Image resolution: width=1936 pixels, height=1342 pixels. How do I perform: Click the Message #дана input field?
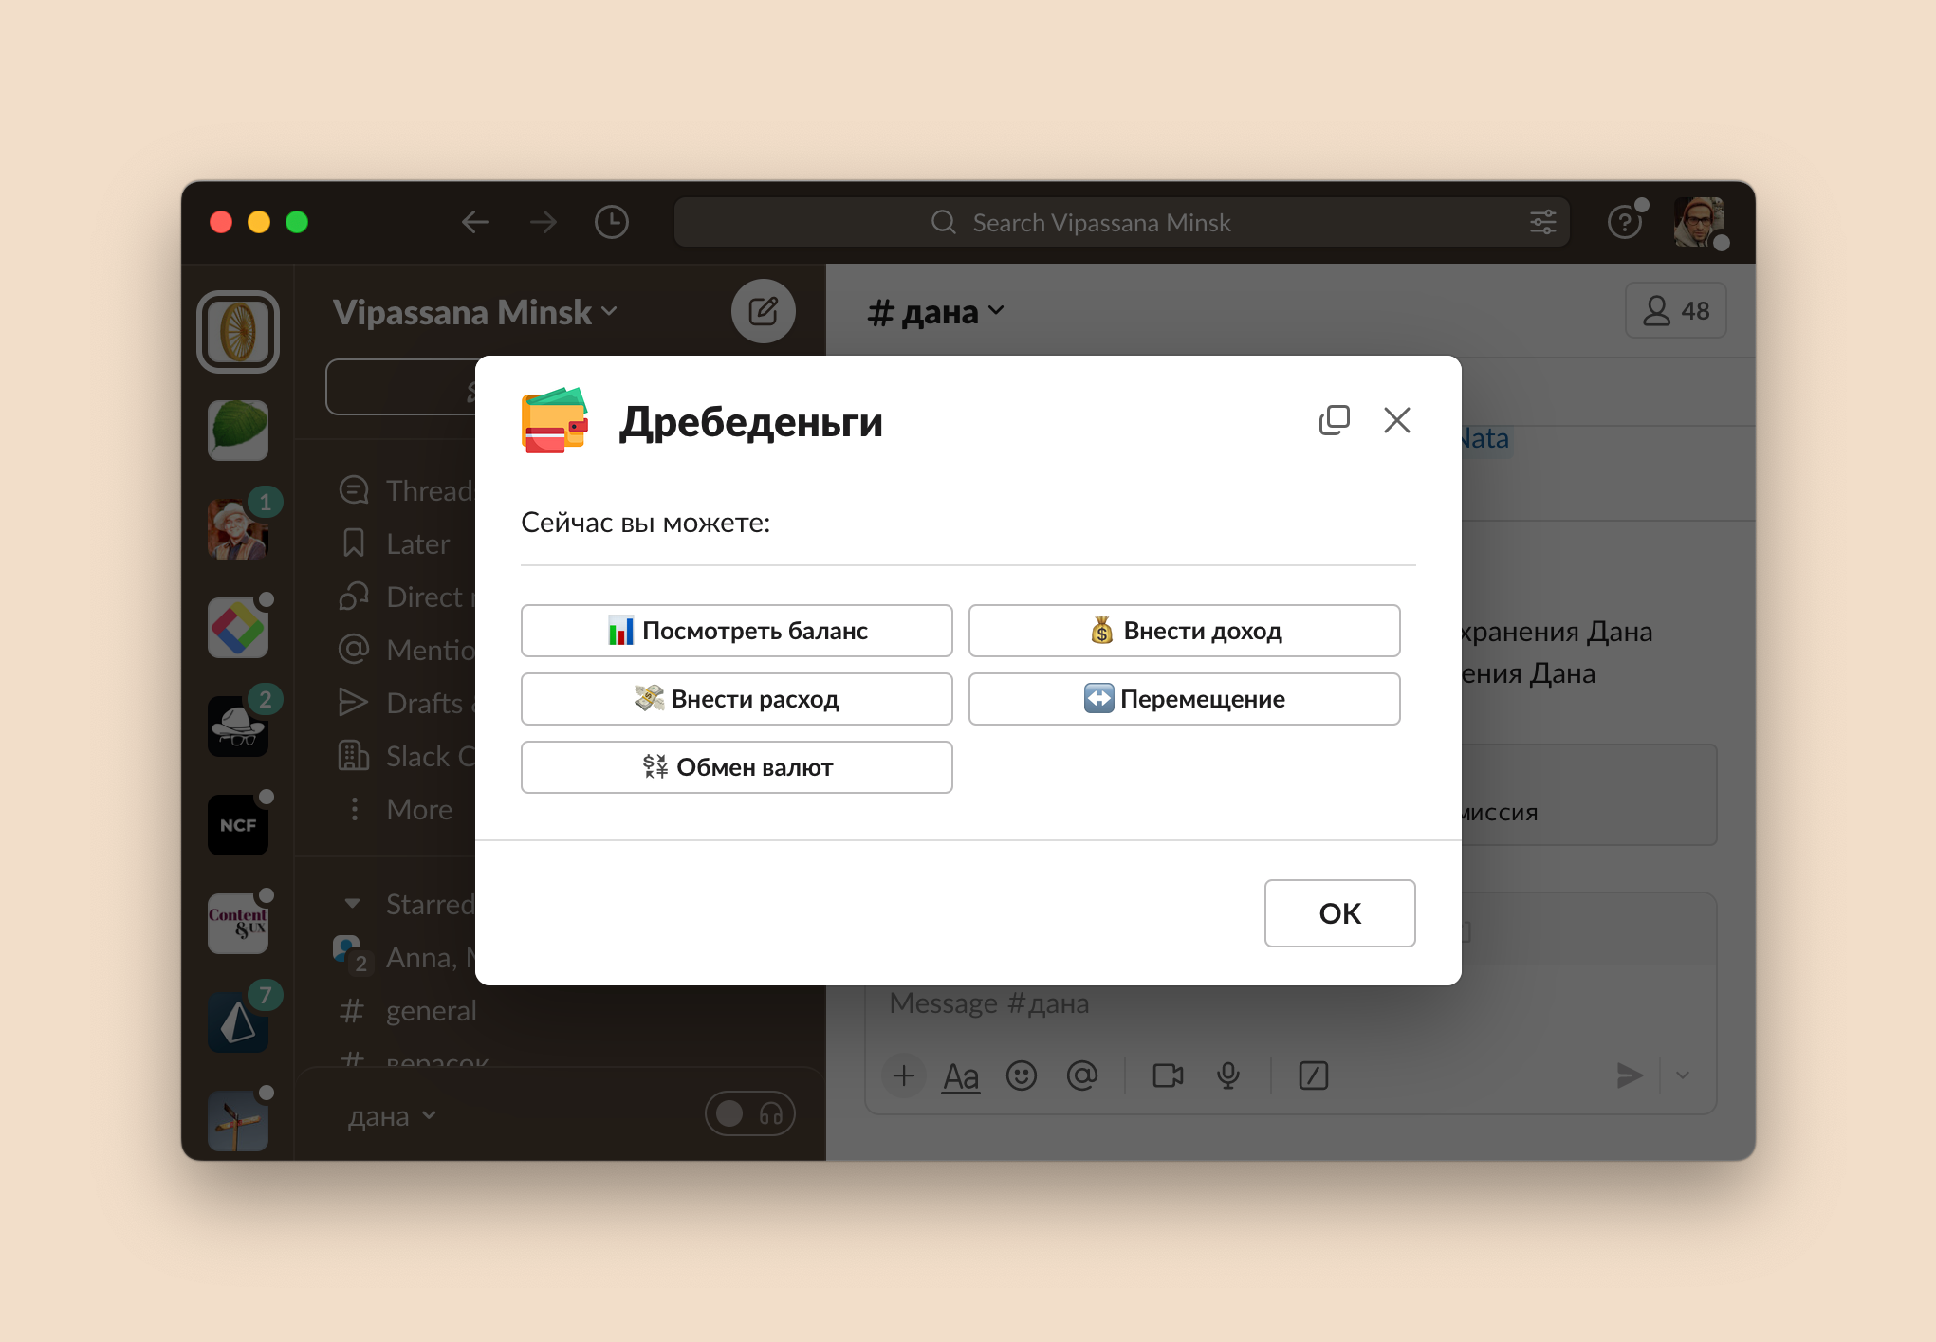(x=1290, y=1003)
